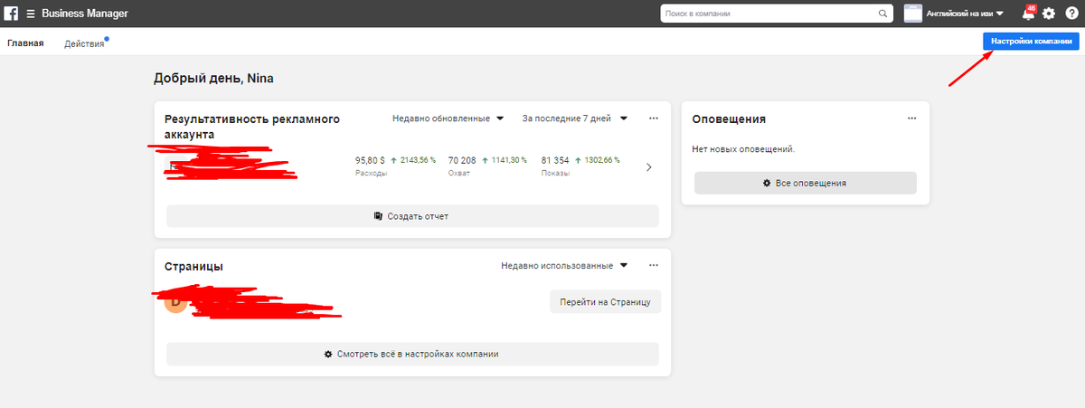Click Смотреть всё в настройках компании
Viewport: 1085px width, 408px height.
[412, 354]
